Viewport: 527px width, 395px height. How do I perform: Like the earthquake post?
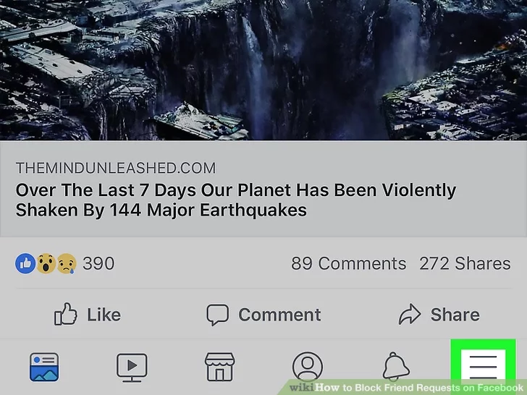click(x=88, y=315)
